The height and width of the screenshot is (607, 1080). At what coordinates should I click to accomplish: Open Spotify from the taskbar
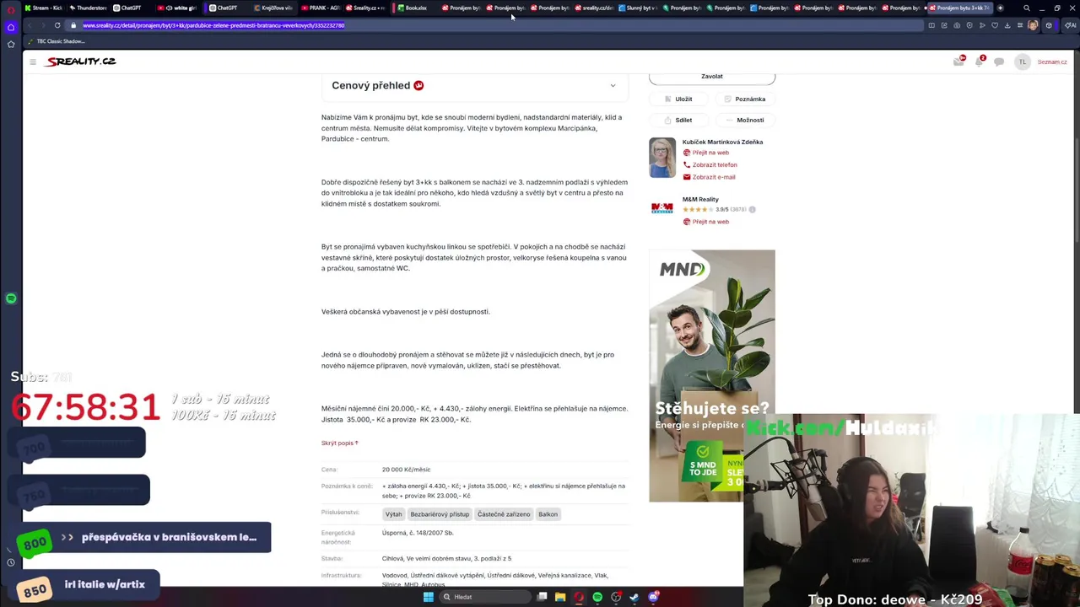click(597, 597)
